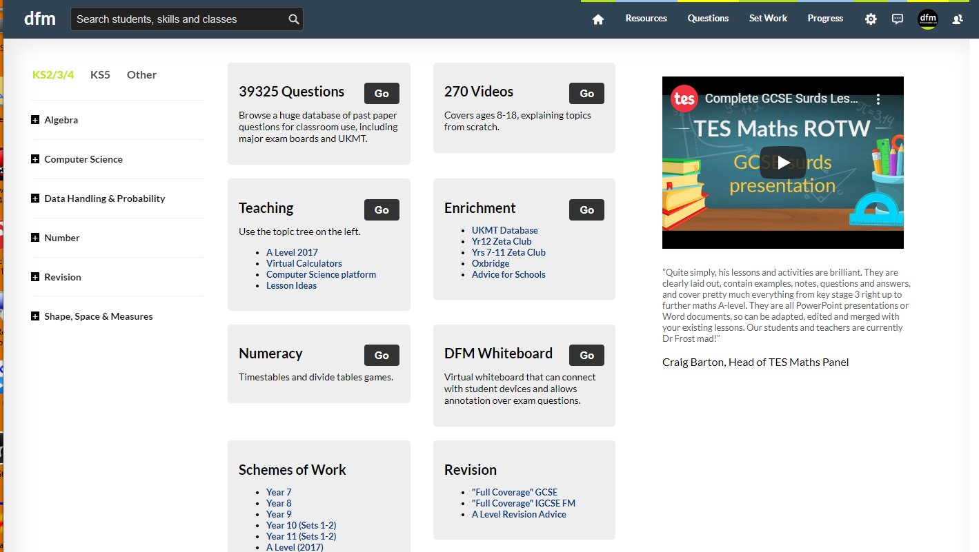Click the home icon in the navigation bar

pyautogui.click(x=597, y=19)
